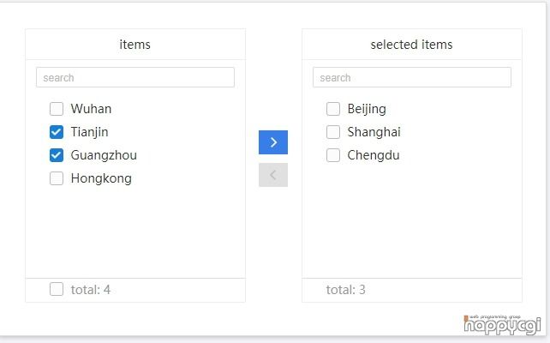The width and height of the screenshot is (550, 343).
Task: Click the 'items' panel header
Action: [x=135, y=45]
